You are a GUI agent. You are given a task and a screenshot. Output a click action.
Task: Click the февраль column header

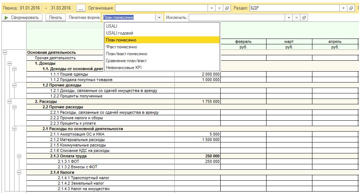243,42
